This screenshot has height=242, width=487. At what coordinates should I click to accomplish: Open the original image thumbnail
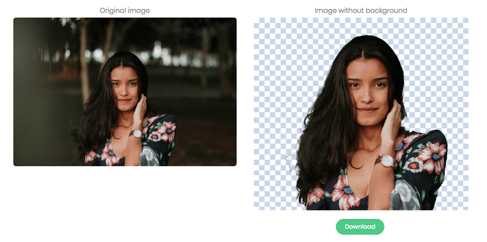click(x=125, y=92)
